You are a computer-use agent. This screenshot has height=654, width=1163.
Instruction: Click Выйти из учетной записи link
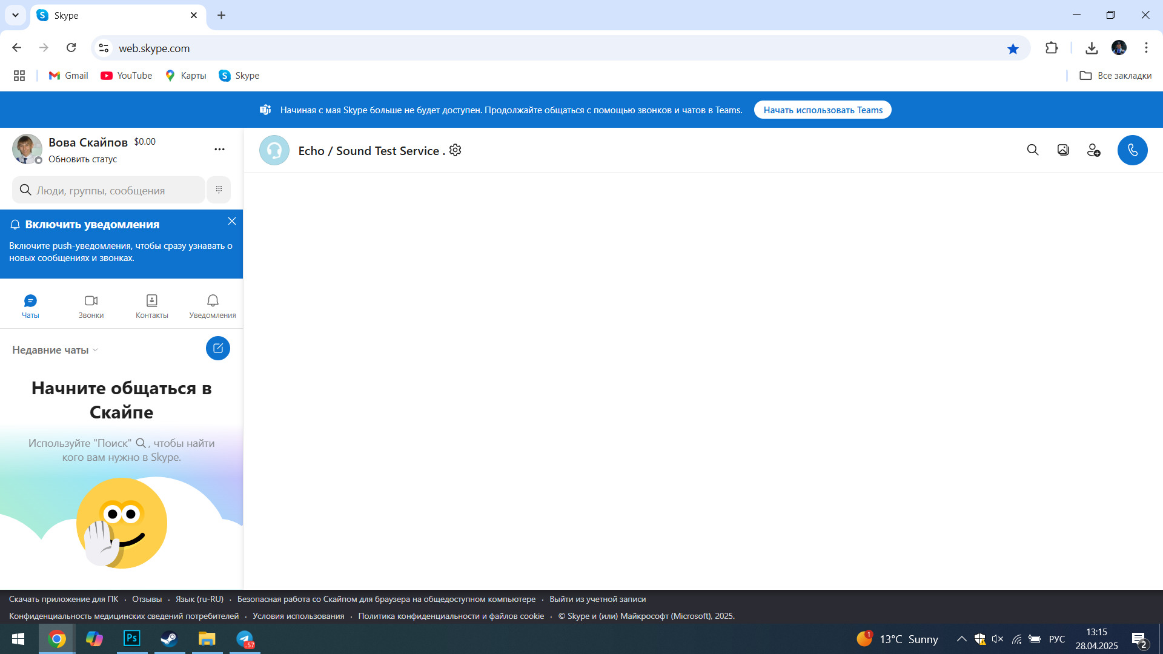[x=597, y=599]
